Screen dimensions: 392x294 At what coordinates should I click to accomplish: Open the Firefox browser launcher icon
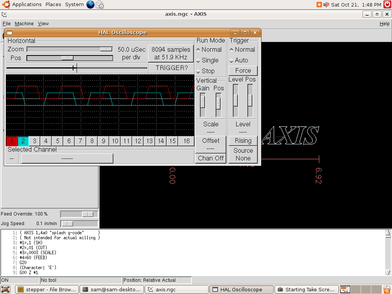(90, 5)
